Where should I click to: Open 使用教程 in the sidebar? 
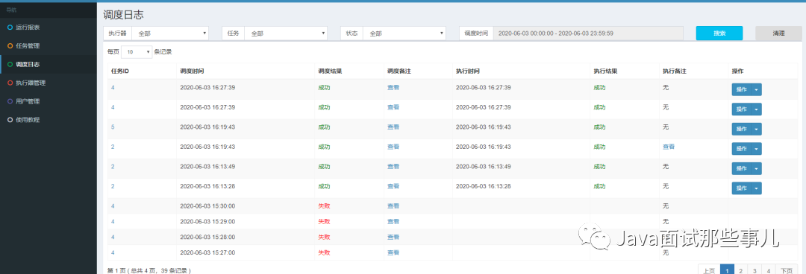(28, 120)
